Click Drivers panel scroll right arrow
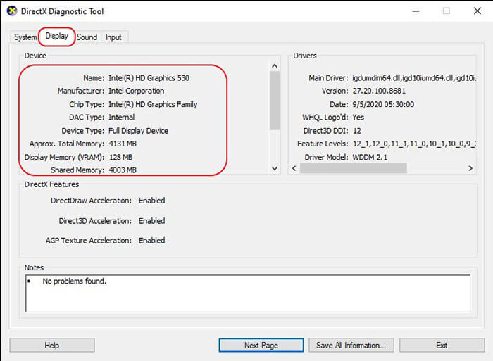This screenshot has width=493, height=361. point(470,168)
